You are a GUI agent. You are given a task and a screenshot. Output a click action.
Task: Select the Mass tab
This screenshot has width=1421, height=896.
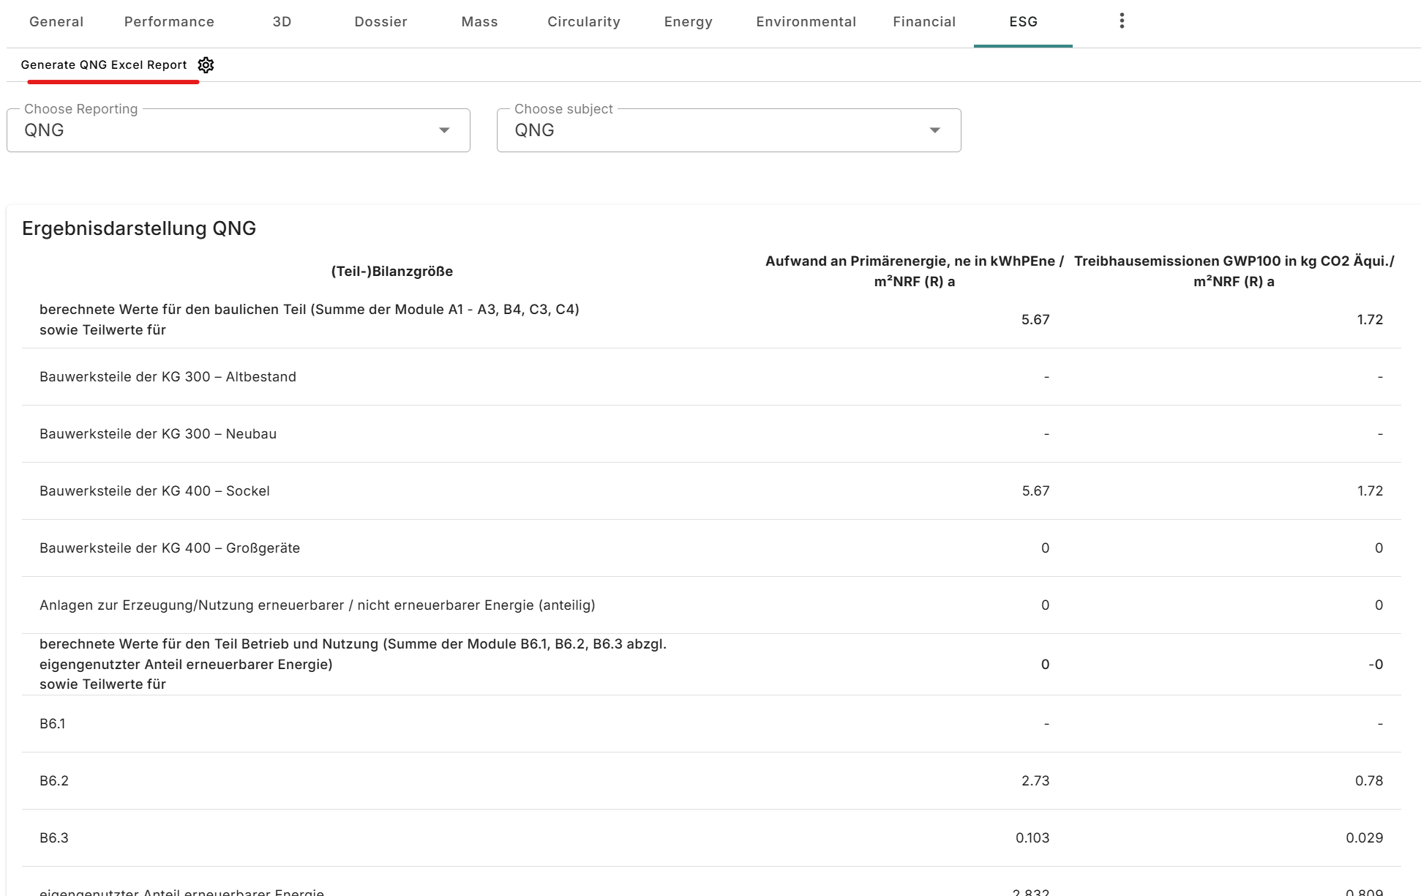click(x=479, y=21)
